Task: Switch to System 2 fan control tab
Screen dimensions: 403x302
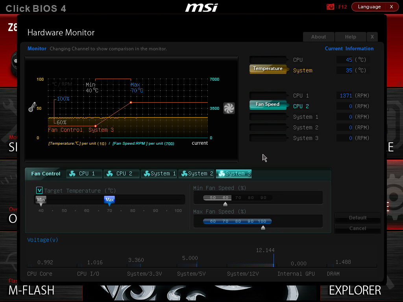Action: (x=196, y=173)
